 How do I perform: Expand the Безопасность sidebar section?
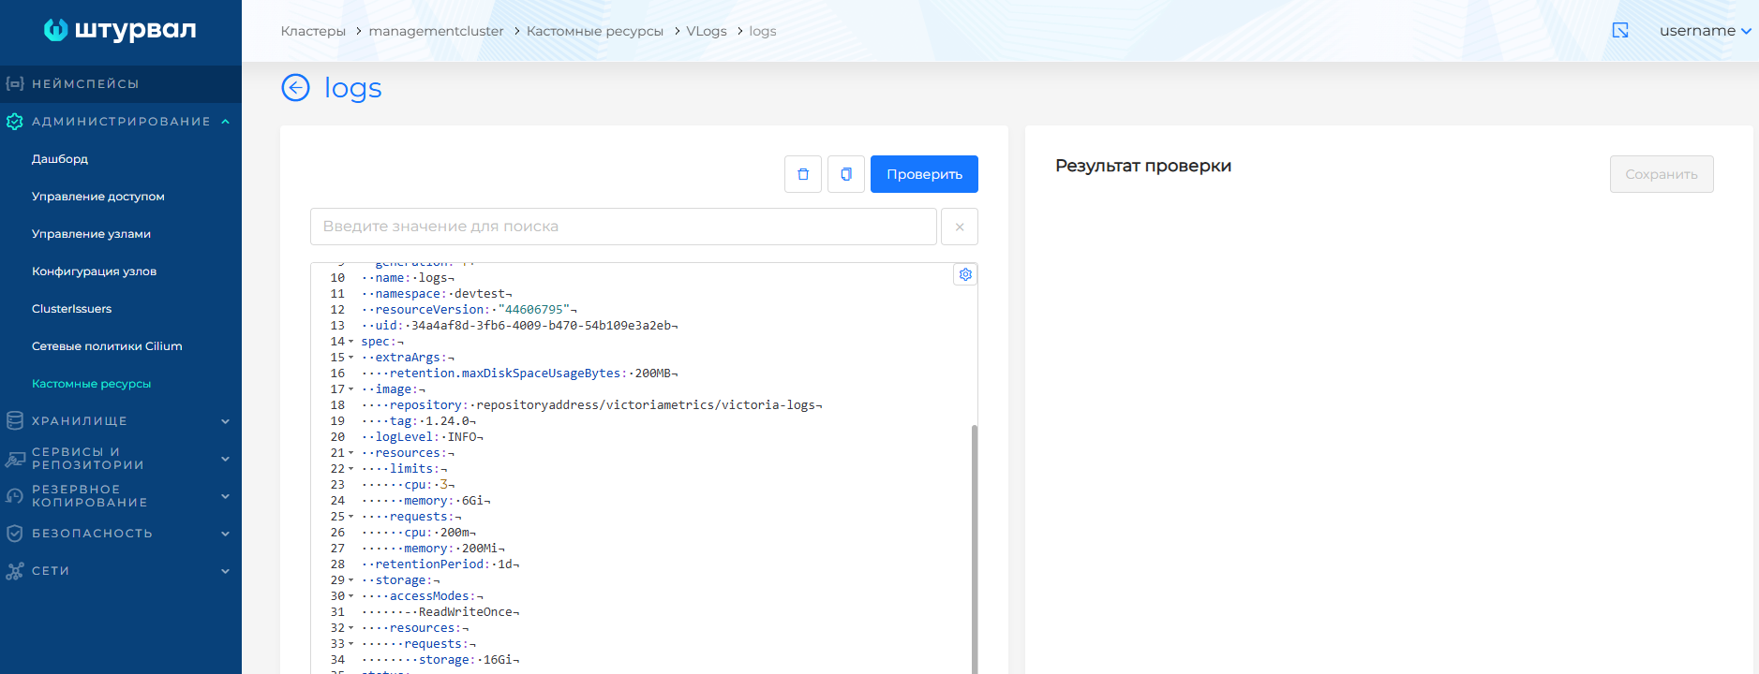226,534
